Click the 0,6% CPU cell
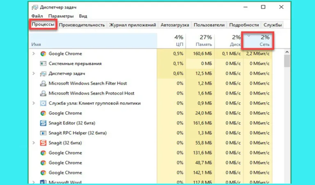Screen dimensions: 315x185 pos(171,74)
